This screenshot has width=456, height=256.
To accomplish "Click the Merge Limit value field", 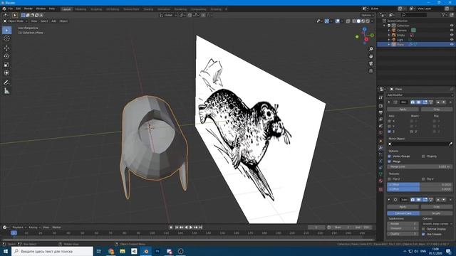I will coord(420,166).
